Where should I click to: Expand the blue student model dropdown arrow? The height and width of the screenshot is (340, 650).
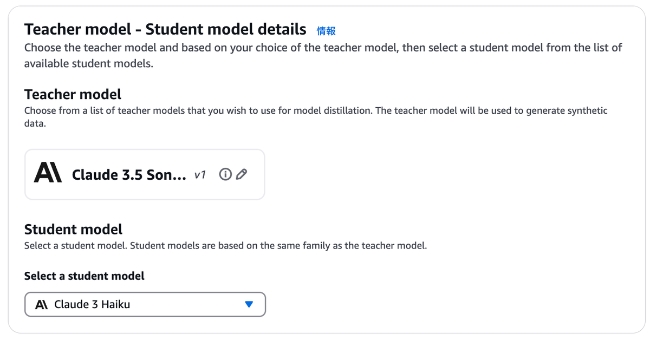click(249, 304)
